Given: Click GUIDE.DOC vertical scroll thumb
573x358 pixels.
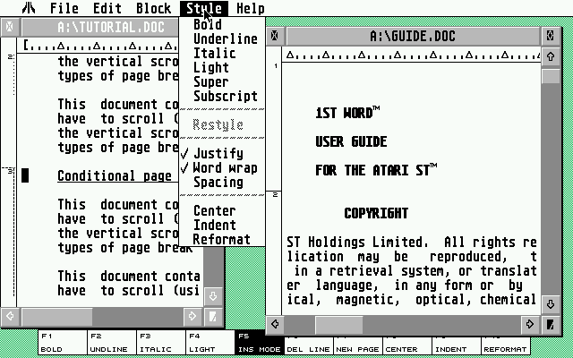Looking at the screenshot, I should (551, 76).
